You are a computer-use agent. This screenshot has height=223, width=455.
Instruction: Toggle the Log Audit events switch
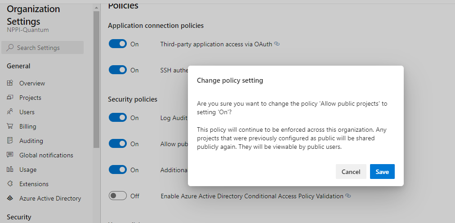(x=118, y=117)
